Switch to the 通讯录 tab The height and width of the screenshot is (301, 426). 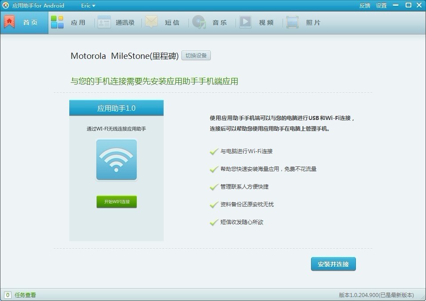[125, 23]
